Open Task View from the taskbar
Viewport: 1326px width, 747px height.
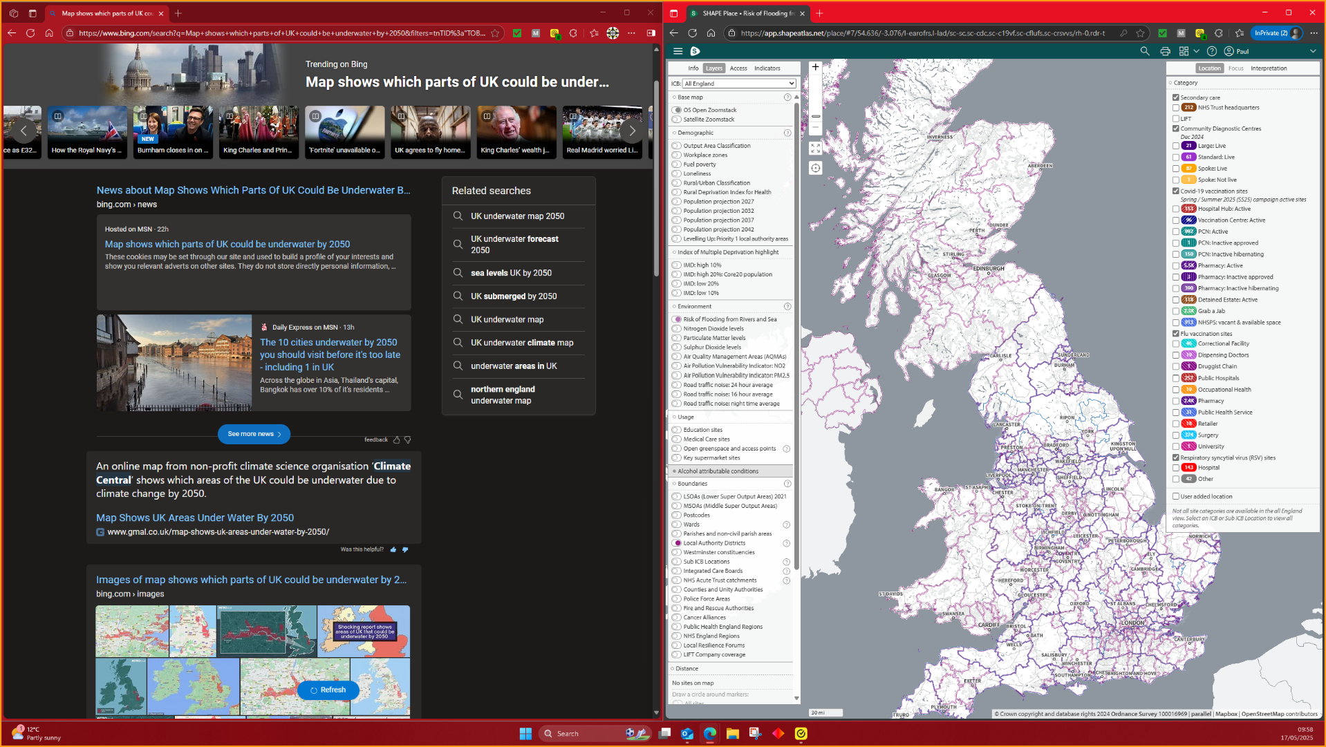coord(664,733)
